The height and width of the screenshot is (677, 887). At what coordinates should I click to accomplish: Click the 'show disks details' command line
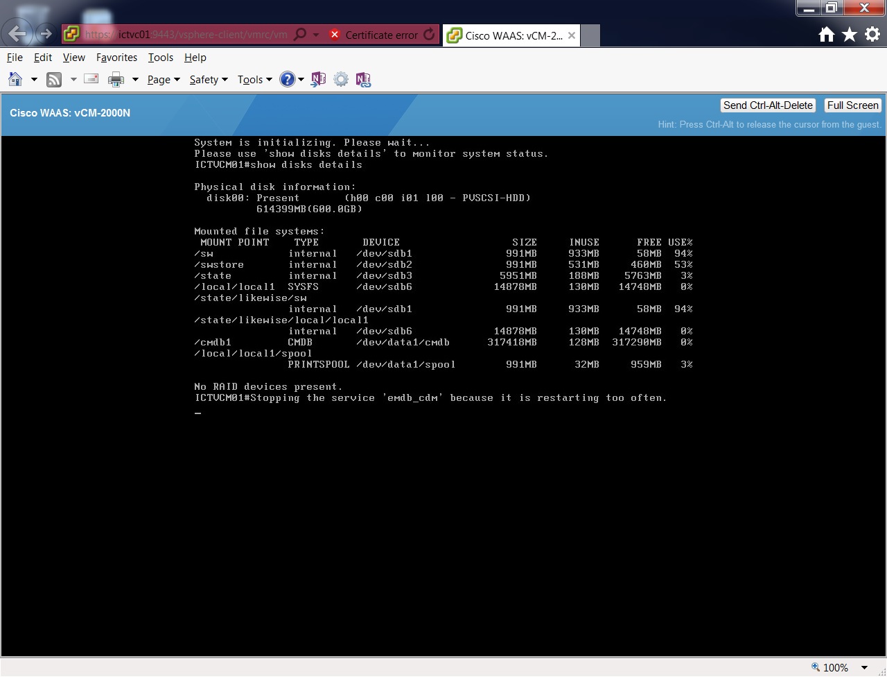tap(279, 165)
